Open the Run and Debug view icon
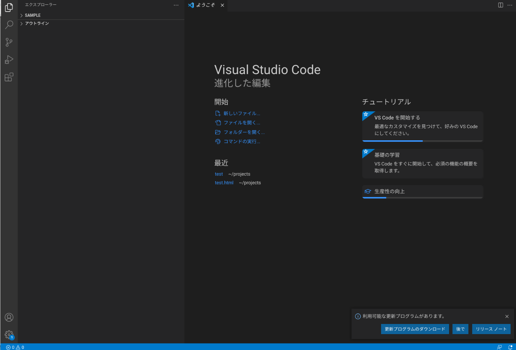Image resolution: width=516 pixels, height=350 pixels. pyautogui.click(x=9, y=60)
